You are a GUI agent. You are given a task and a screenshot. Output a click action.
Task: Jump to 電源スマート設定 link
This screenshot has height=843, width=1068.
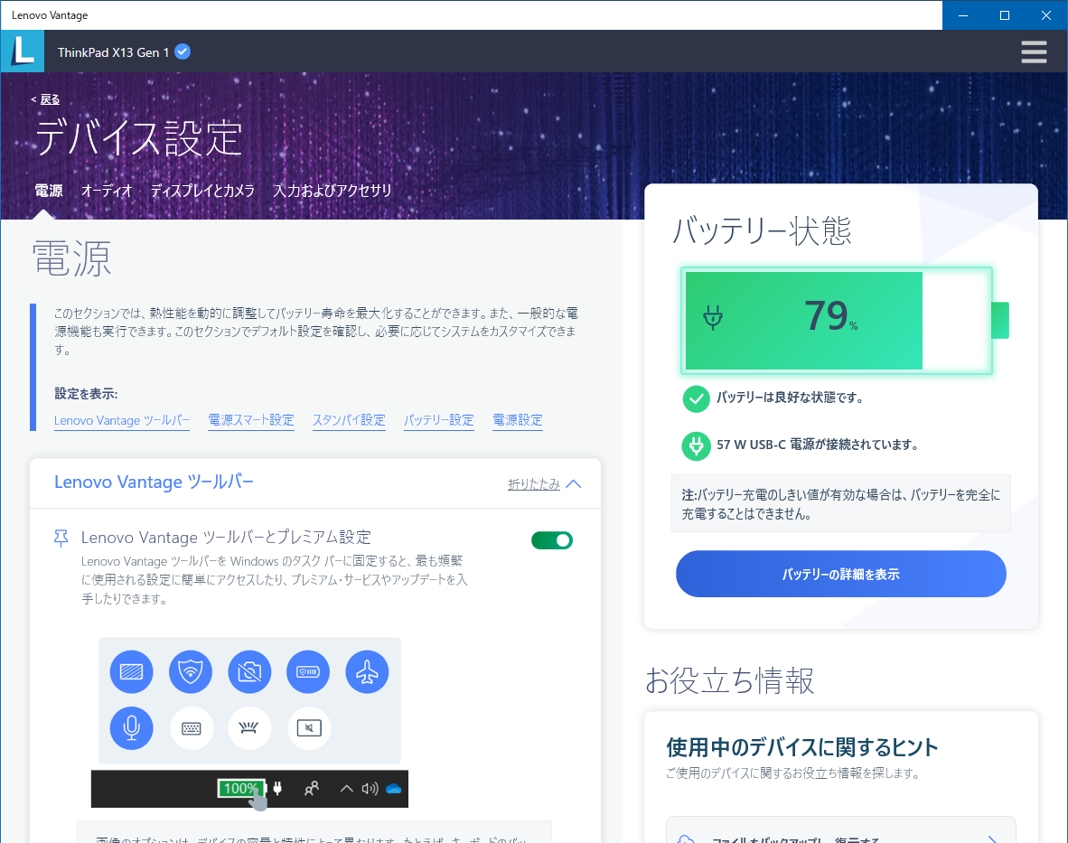[251, 420]
